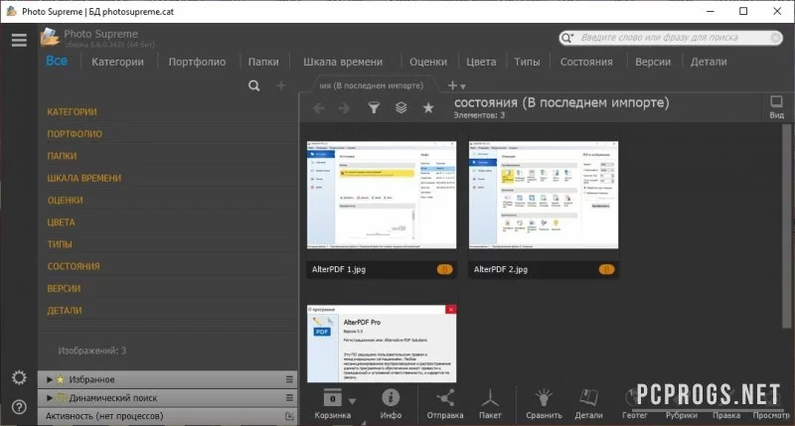Switch to the Цвета tab
The image size is (795, 426).
481,62
